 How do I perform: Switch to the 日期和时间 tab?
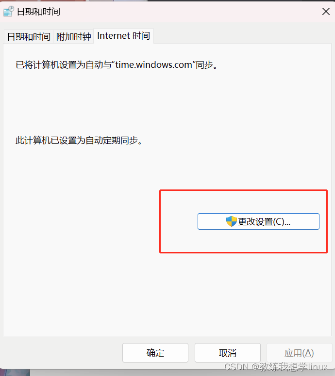tap(29, 36)
